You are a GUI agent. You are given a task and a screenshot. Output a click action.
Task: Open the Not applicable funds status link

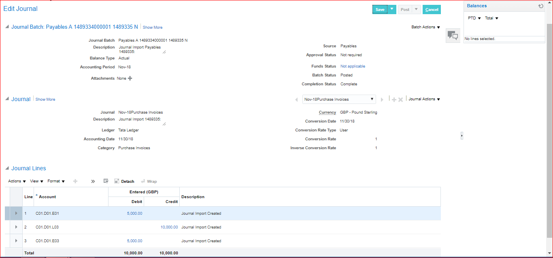click(x=353, y=66)
